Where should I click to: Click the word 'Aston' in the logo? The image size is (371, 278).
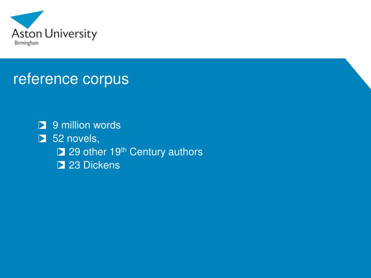27,33
